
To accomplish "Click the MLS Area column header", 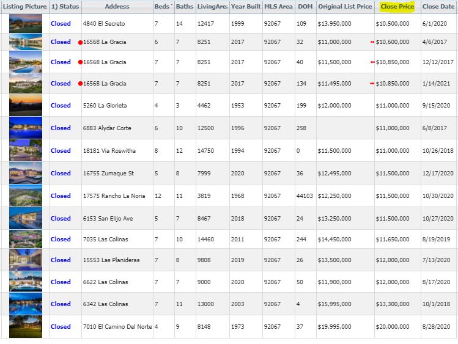I will pyautogui.click(x=278, y=7).
